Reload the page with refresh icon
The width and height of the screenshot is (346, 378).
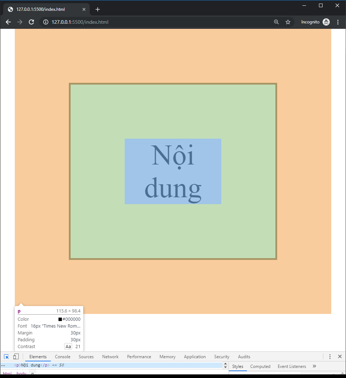31,22
